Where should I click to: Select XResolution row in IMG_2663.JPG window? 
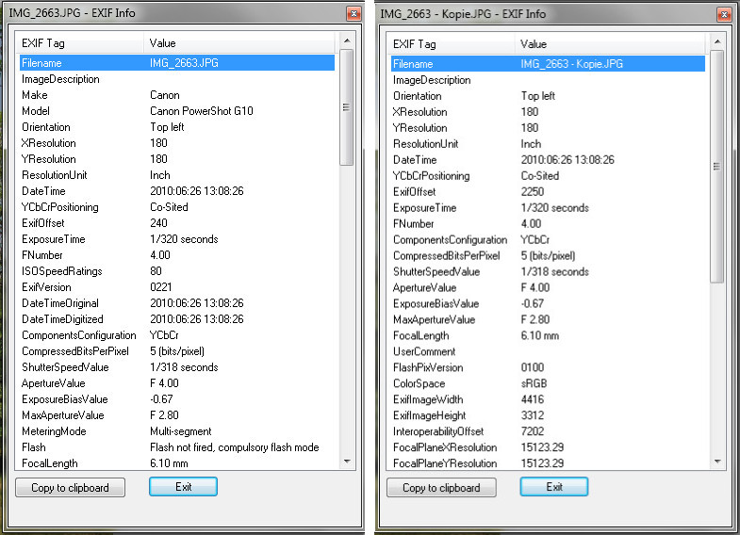[x=177, y=143]
